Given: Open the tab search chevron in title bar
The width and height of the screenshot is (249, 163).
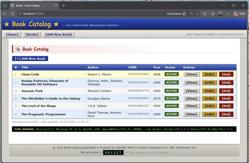Looking at the screenshot, I should coord(5,6).
